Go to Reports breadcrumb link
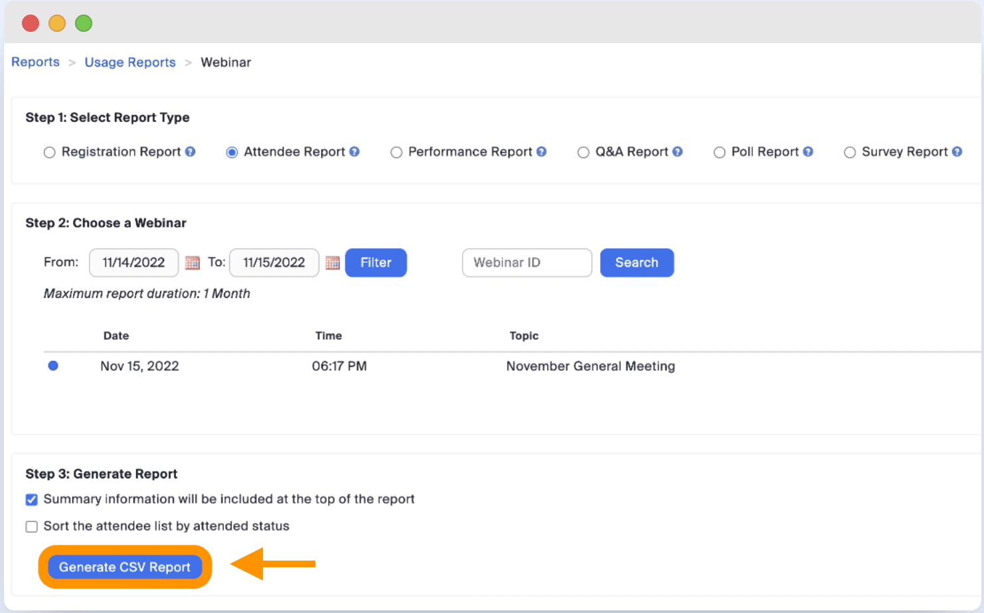The height and width of the screenshot is (613, 984). click(35, 62)
